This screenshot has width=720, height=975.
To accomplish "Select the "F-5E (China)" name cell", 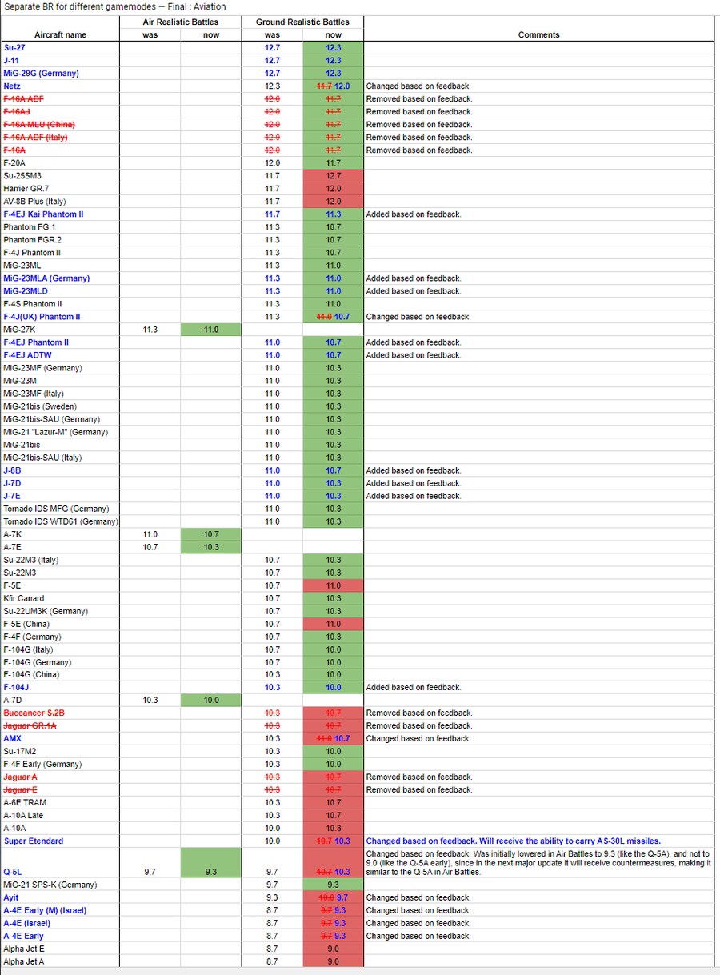I will click(x=60, y=624).
